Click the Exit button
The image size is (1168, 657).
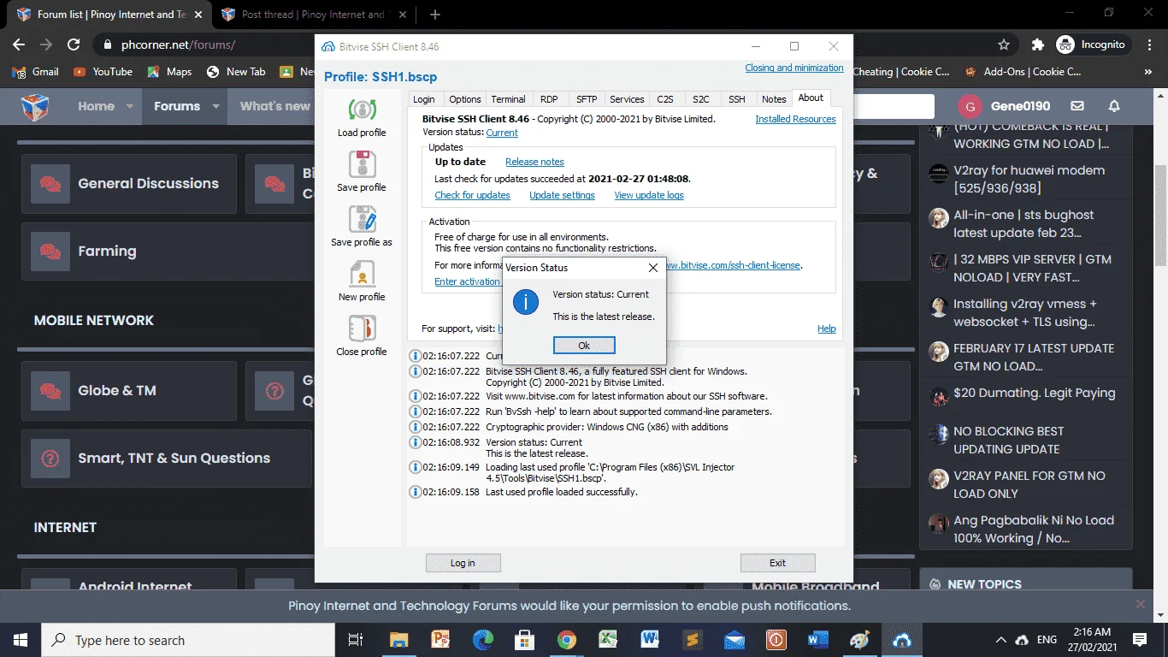point(777,563)
